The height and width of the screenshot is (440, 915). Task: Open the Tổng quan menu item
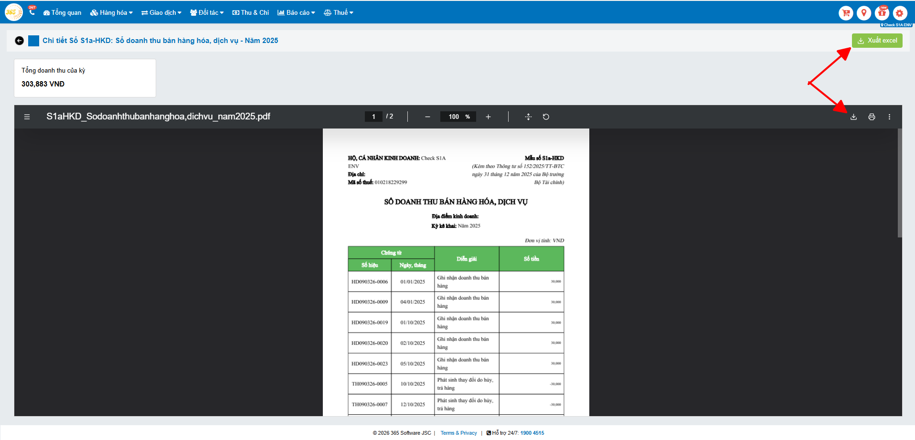(x=63, y=13)
